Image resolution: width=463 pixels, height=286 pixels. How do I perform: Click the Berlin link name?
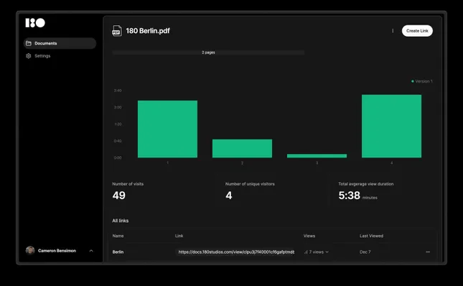[x=118, y=252]
